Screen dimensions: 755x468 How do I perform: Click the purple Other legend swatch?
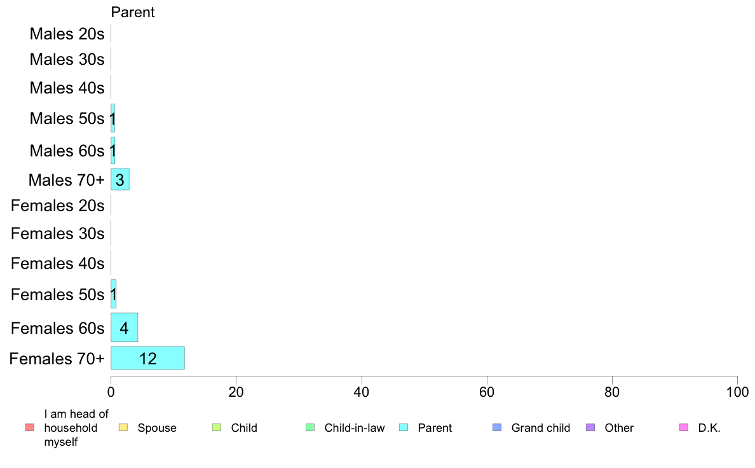[x=590, y=427]
